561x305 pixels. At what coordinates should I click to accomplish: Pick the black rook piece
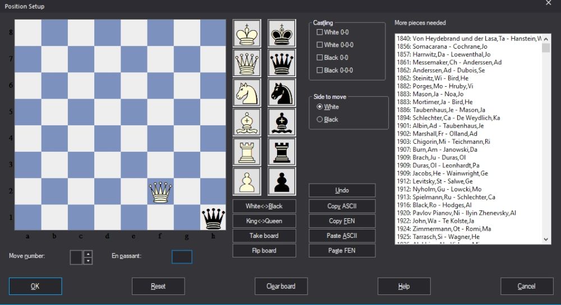pyautogui.click(x=282, y=151)
